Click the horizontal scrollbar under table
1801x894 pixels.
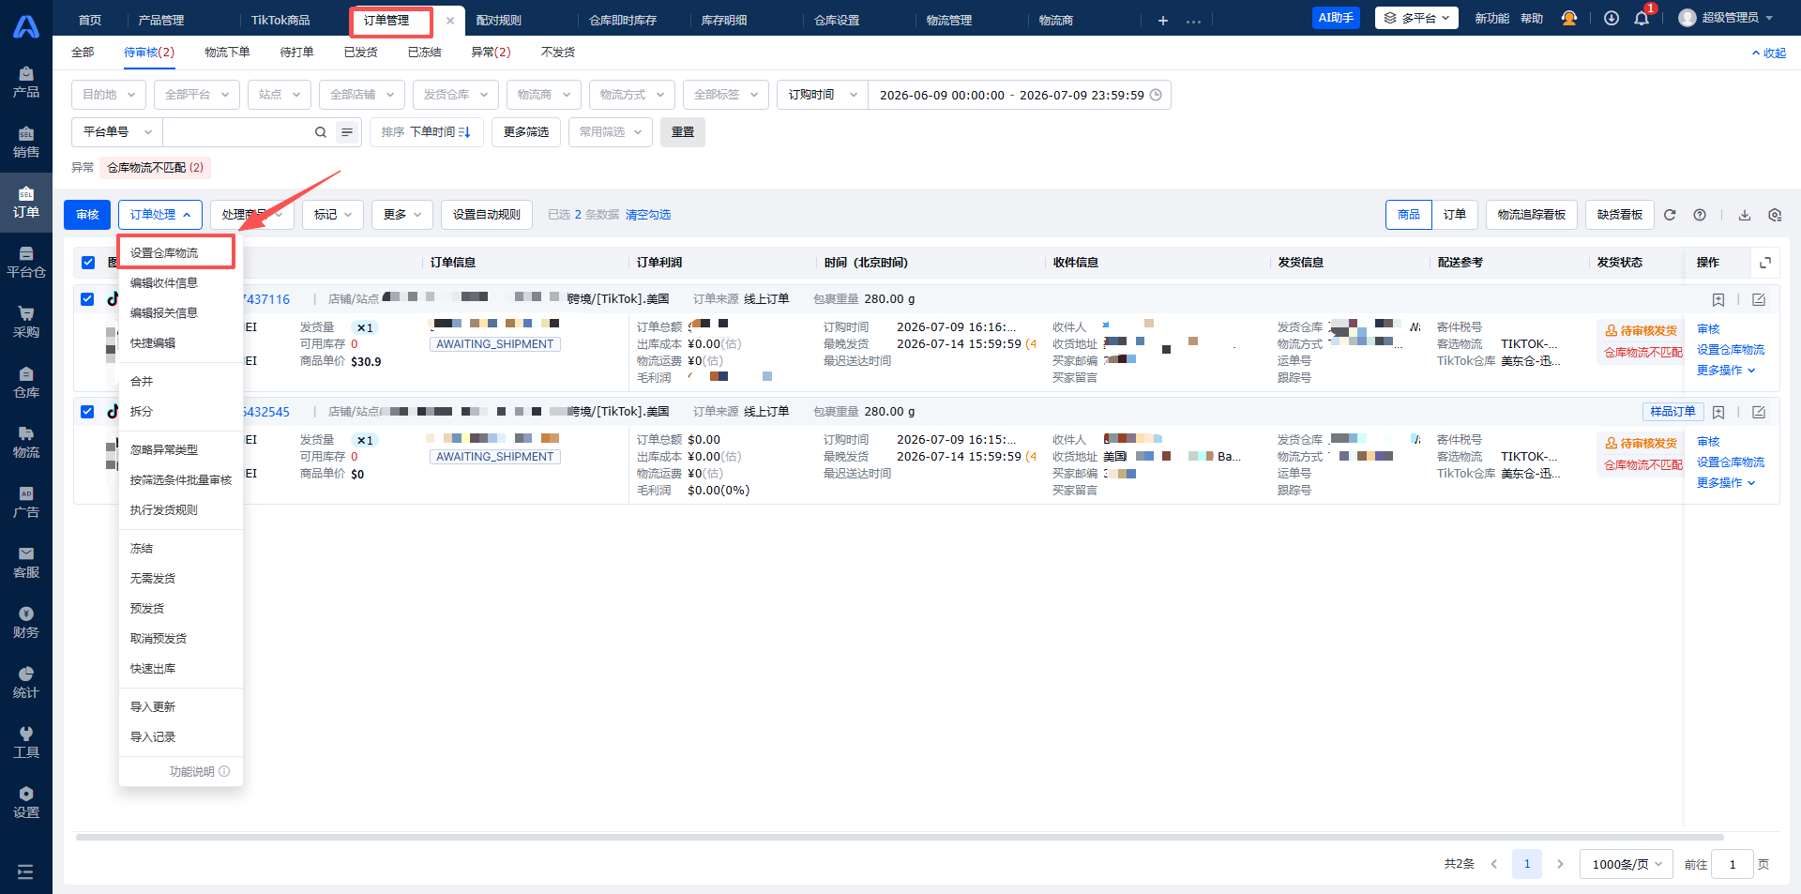pos(900,837)
